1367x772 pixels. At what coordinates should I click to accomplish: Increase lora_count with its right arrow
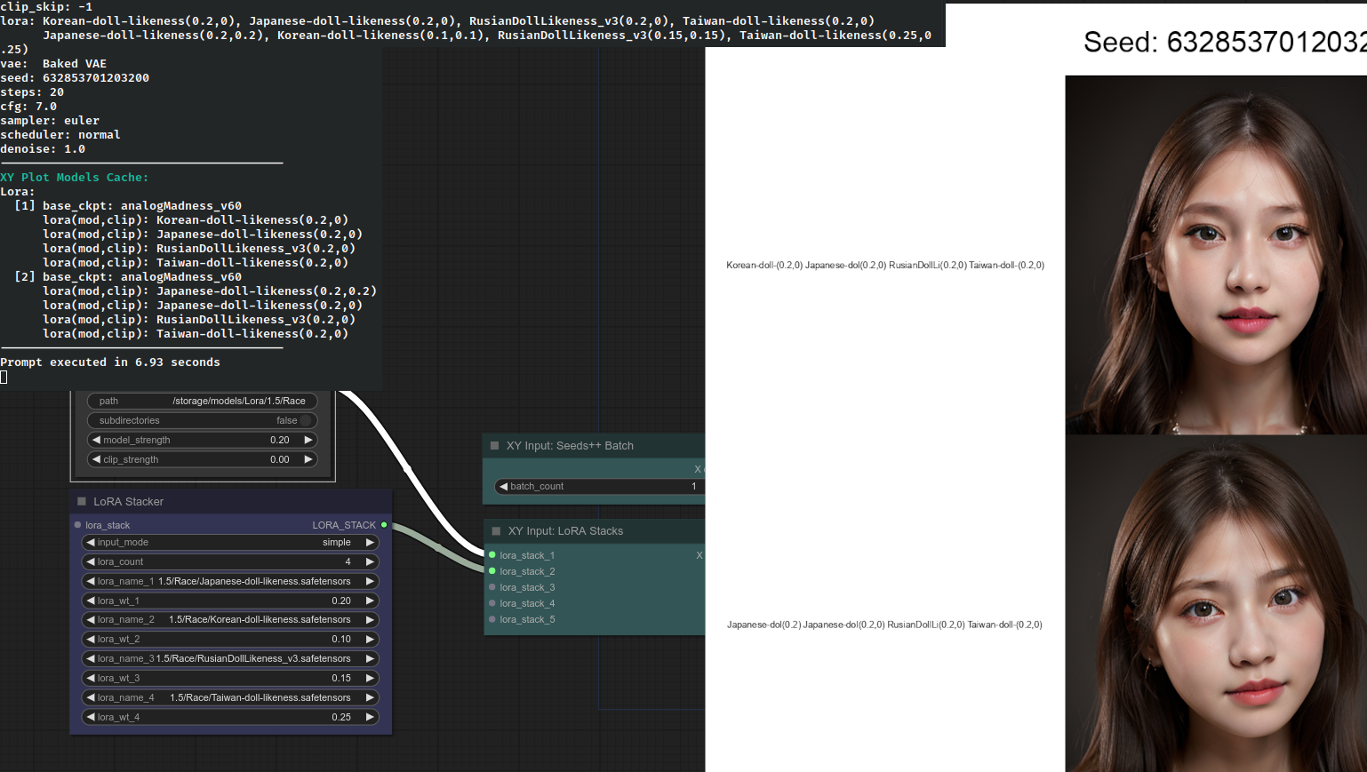pos(371,561)
